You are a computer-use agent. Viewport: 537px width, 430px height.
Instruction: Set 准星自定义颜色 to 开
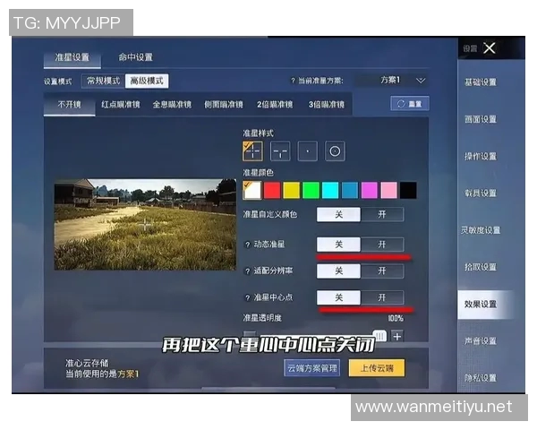pos(382,215)
